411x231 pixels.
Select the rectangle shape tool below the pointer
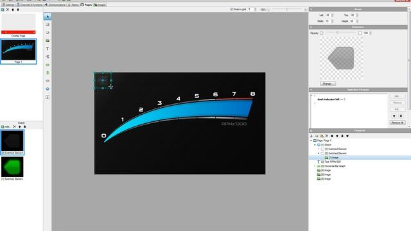(48, 24)
